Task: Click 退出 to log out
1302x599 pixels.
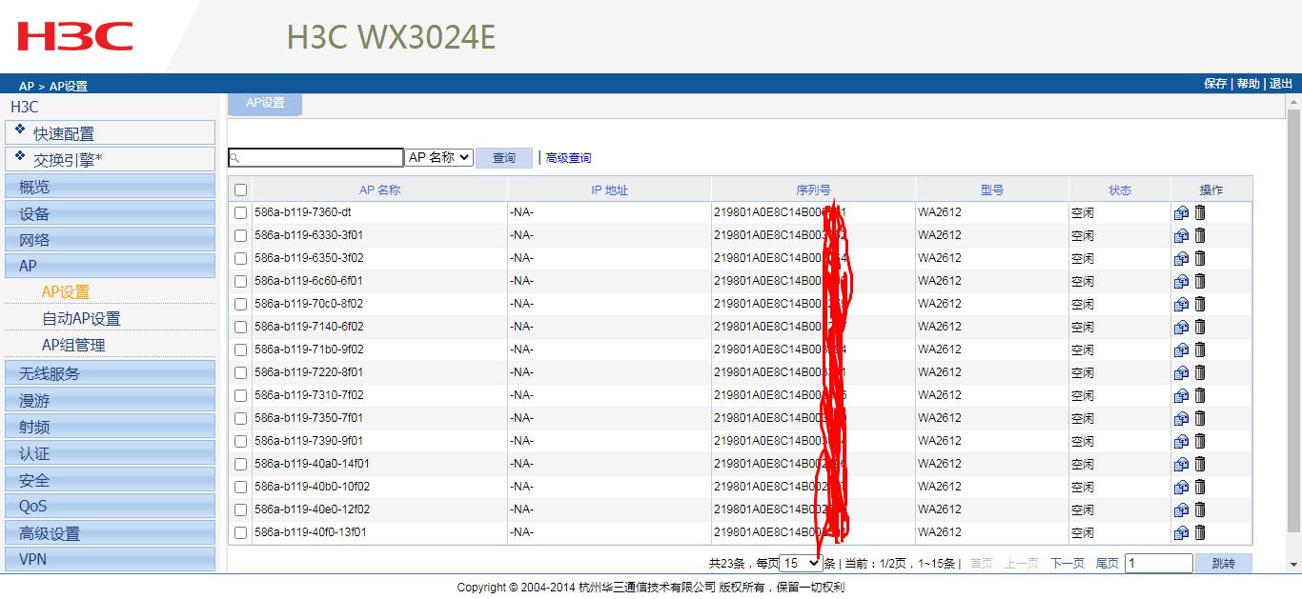Action: point(1281,84)
